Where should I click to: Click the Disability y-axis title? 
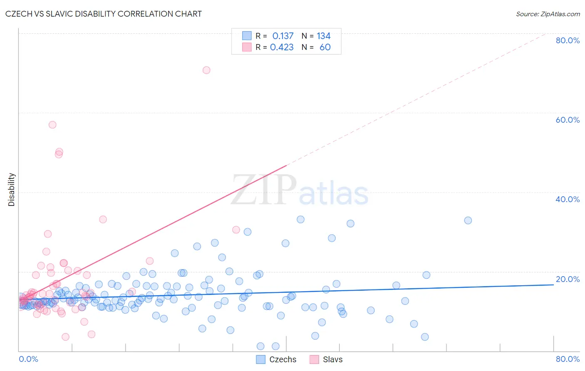point(12,190)
